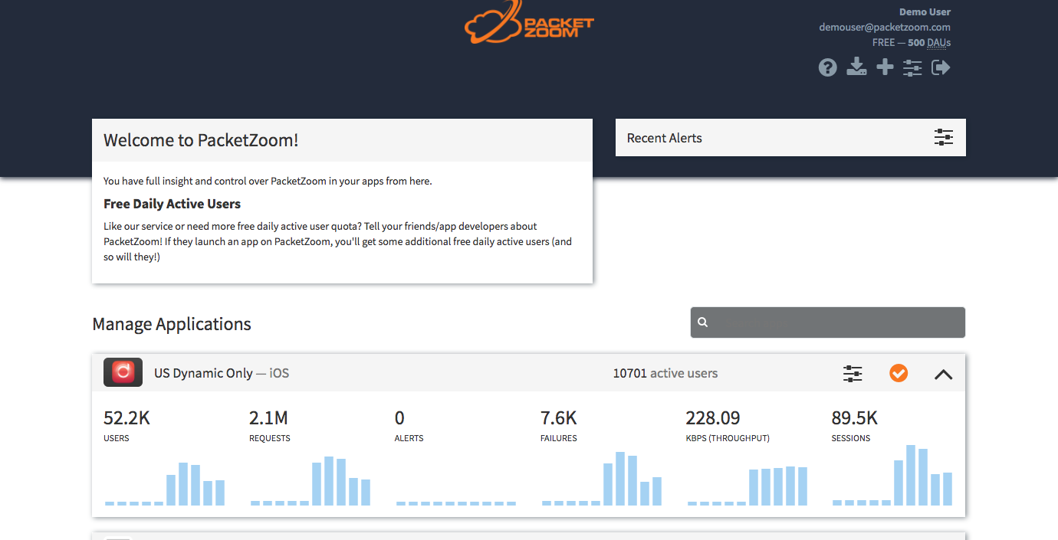Open account settings sliders icon in header
This screenshot has height=540, width=1058.
point(912,68)
